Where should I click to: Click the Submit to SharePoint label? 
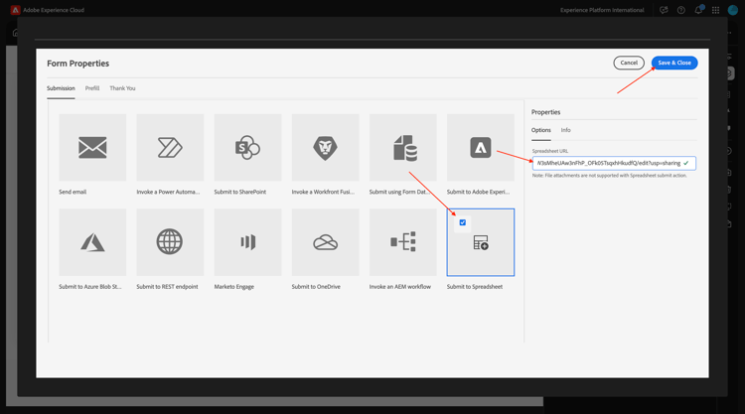click(240, 192)
